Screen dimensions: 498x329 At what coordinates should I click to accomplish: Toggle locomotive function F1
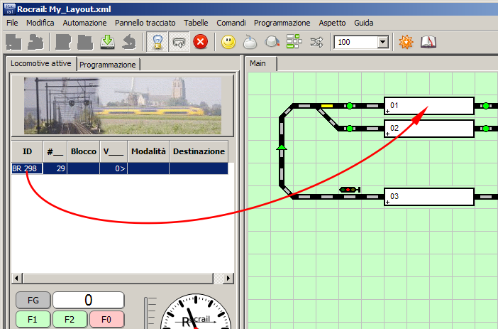(x=33, y=319)
